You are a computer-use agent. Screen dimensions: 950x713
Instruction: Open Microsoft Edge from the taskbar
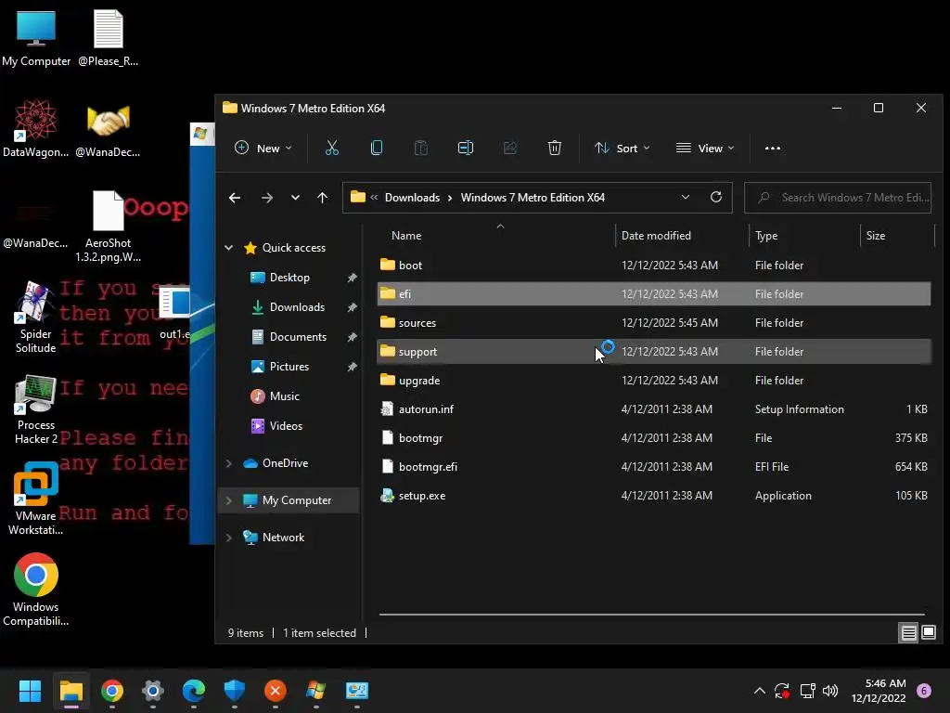pos(194,691)
